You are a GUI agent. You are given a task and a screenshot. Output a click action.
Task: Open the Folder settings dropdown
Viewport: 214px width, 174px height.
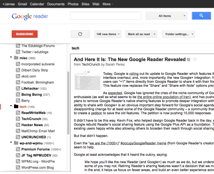tap(178, 34)
